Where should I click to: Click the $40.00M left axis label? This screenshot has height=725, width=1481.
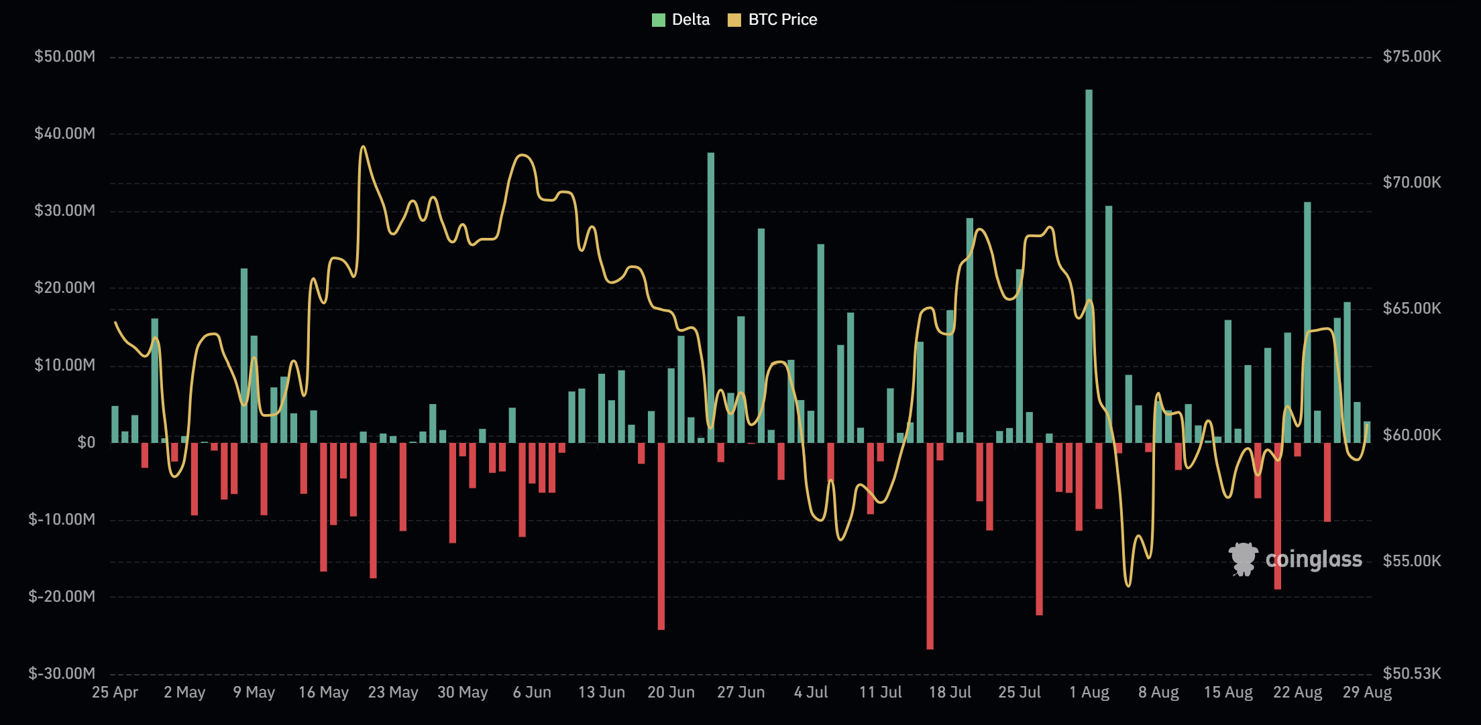[x=65, y=133]
